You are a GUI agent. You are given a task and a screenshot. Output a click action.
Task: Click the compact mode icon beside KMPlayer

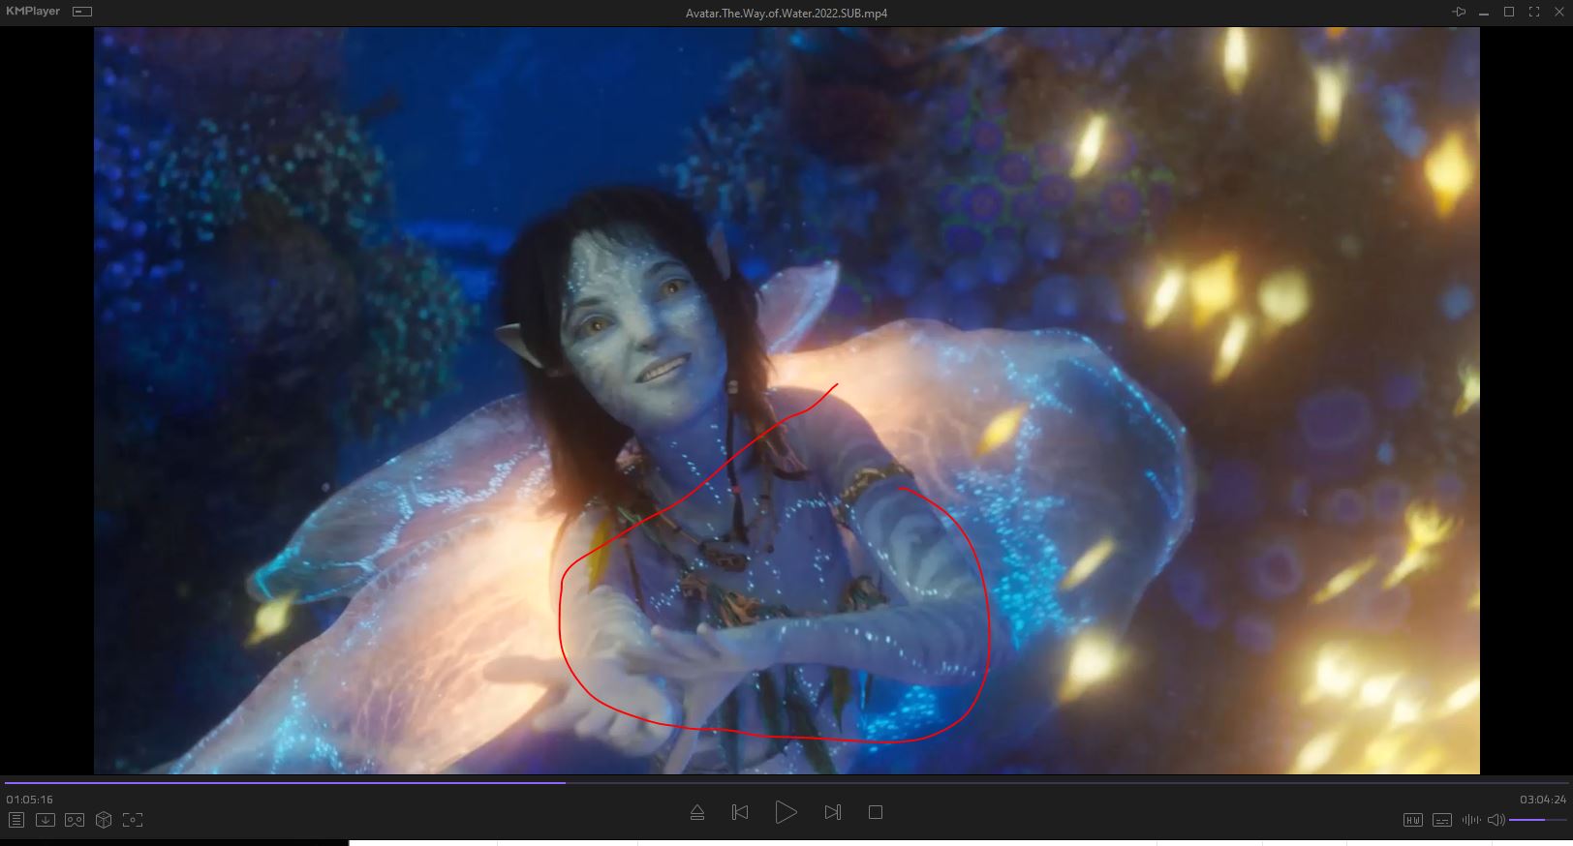click(82, 12)
